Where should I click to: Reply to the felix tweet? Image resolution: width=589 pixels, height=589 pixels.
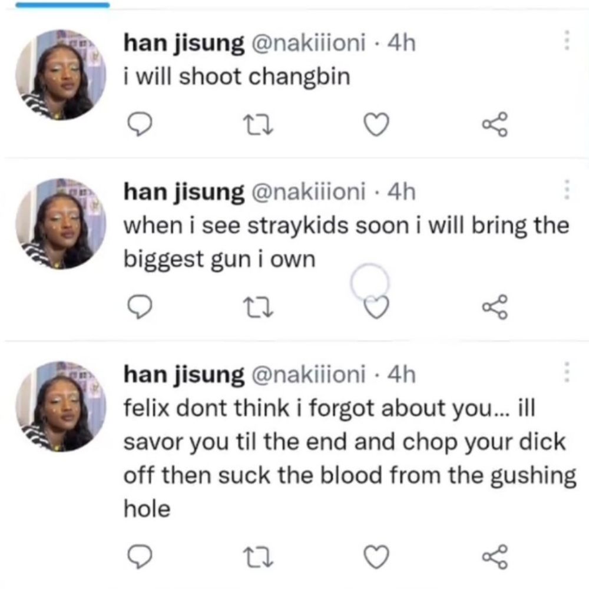pyautogui.click(x=140, y=557)
